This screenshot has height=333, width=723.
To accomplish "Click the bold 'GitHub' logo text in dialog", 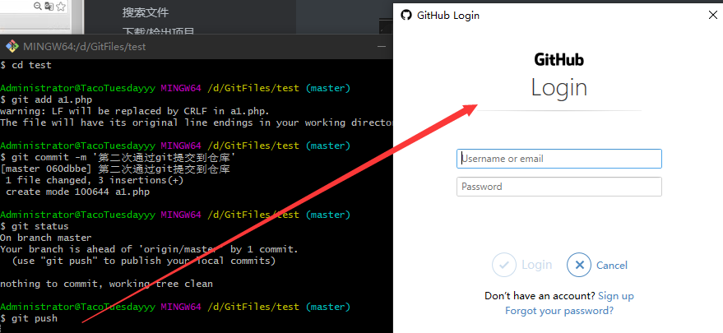I will click(558, 59).
